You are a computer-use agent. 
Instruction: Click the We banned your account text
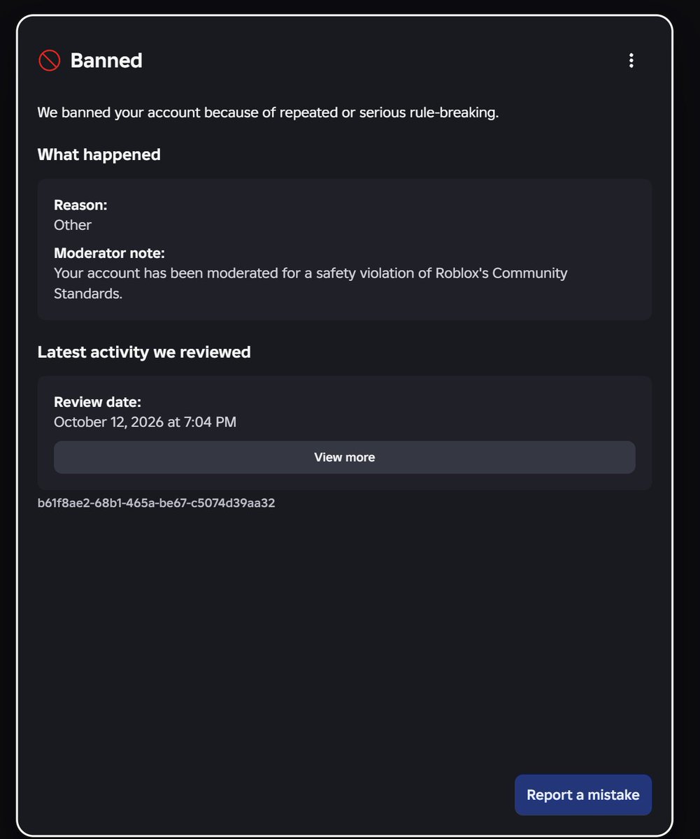[x=119, y=113]
